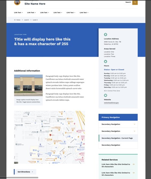Select the Primary Navigation header
This screenshot has width=151, height=179.
tap(118, 117)
